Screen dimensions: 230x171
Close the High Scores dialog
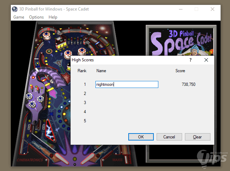(206, 60)
